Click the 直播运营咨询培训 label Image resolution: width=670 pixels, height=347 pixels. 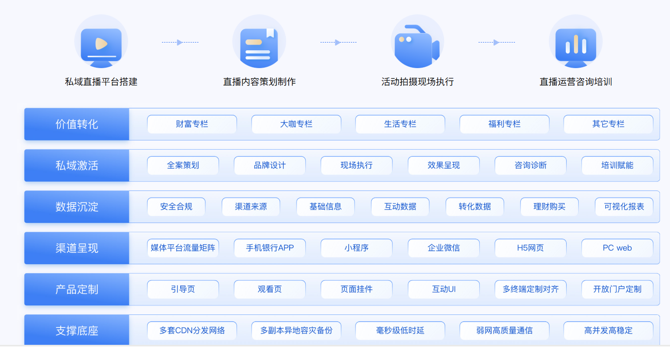[575, 82]
